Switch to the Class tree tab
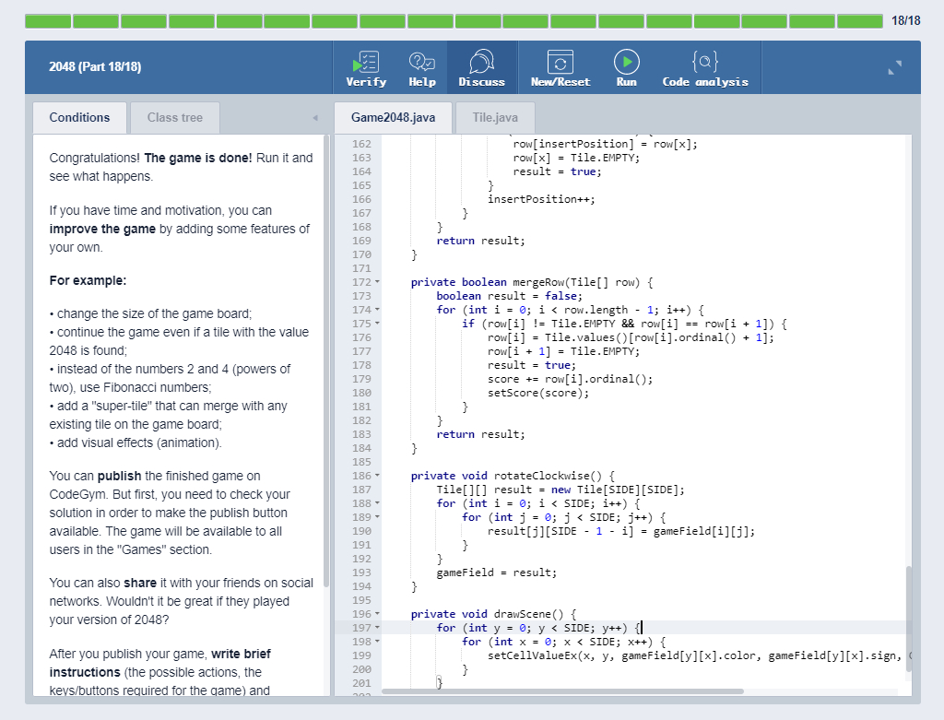Screen dimensions: 944x720 tap(174, 117)
